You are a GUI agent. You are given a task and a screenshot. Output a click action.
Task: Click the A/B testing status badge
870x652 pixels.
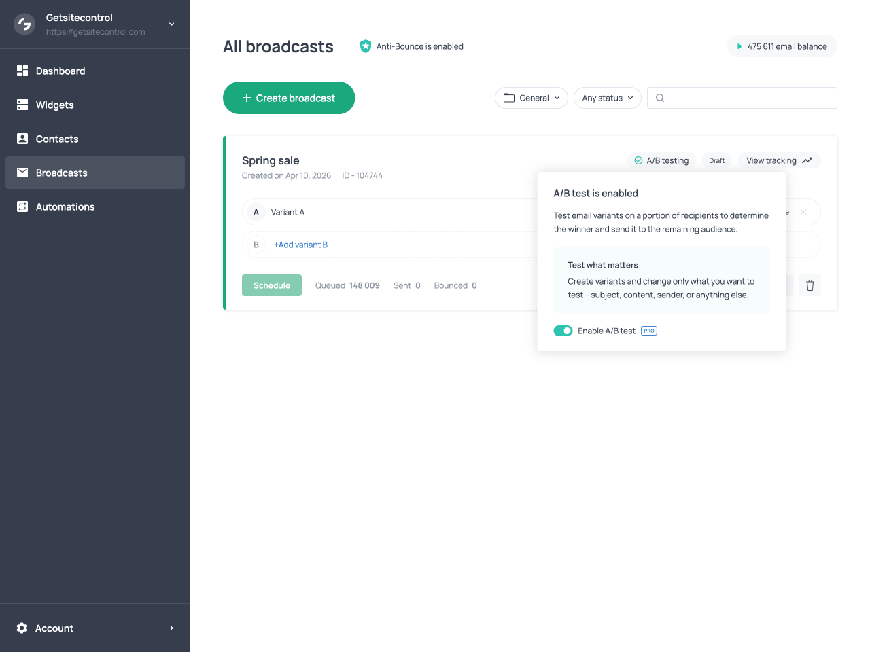pyautogui.click(x=661, y=160)
